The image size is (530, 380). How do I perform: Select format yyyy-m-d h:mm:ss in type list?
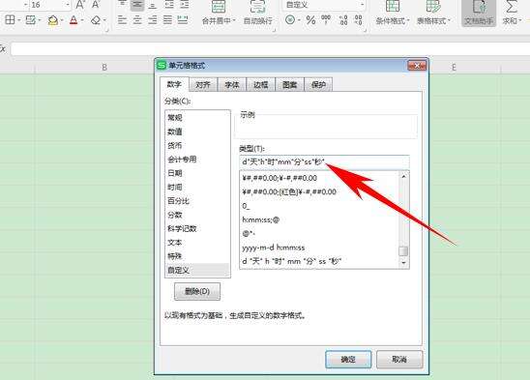click(319, 248)
